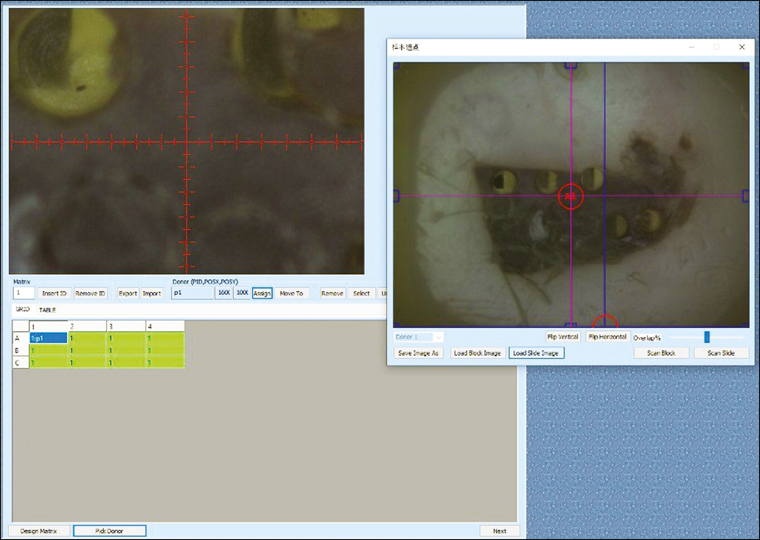Click Remove ID button
The width and height of the screenshot is (760, 540).
pos(90,293)
